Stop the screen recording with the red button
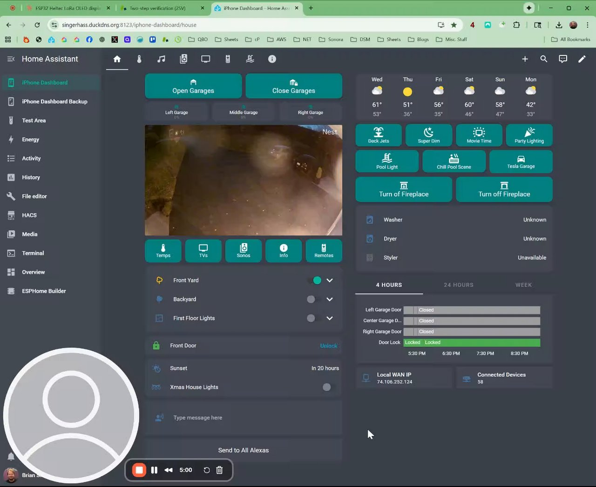The width and height of the screenshot is (596, 487). click(139, 470)
